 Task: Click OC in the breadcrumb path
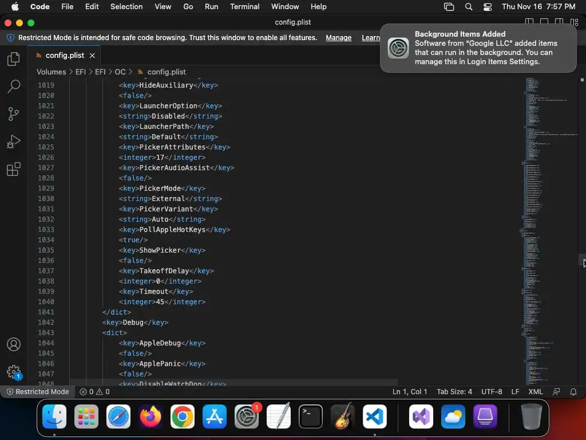tap(120, 72)
